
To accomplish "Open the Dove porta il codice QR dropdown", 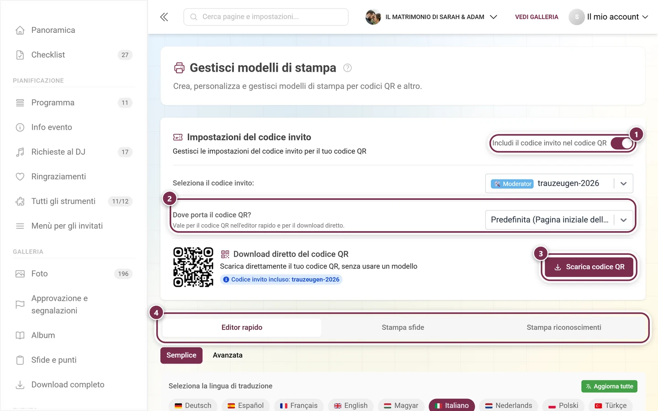I will tap(559, 220).
